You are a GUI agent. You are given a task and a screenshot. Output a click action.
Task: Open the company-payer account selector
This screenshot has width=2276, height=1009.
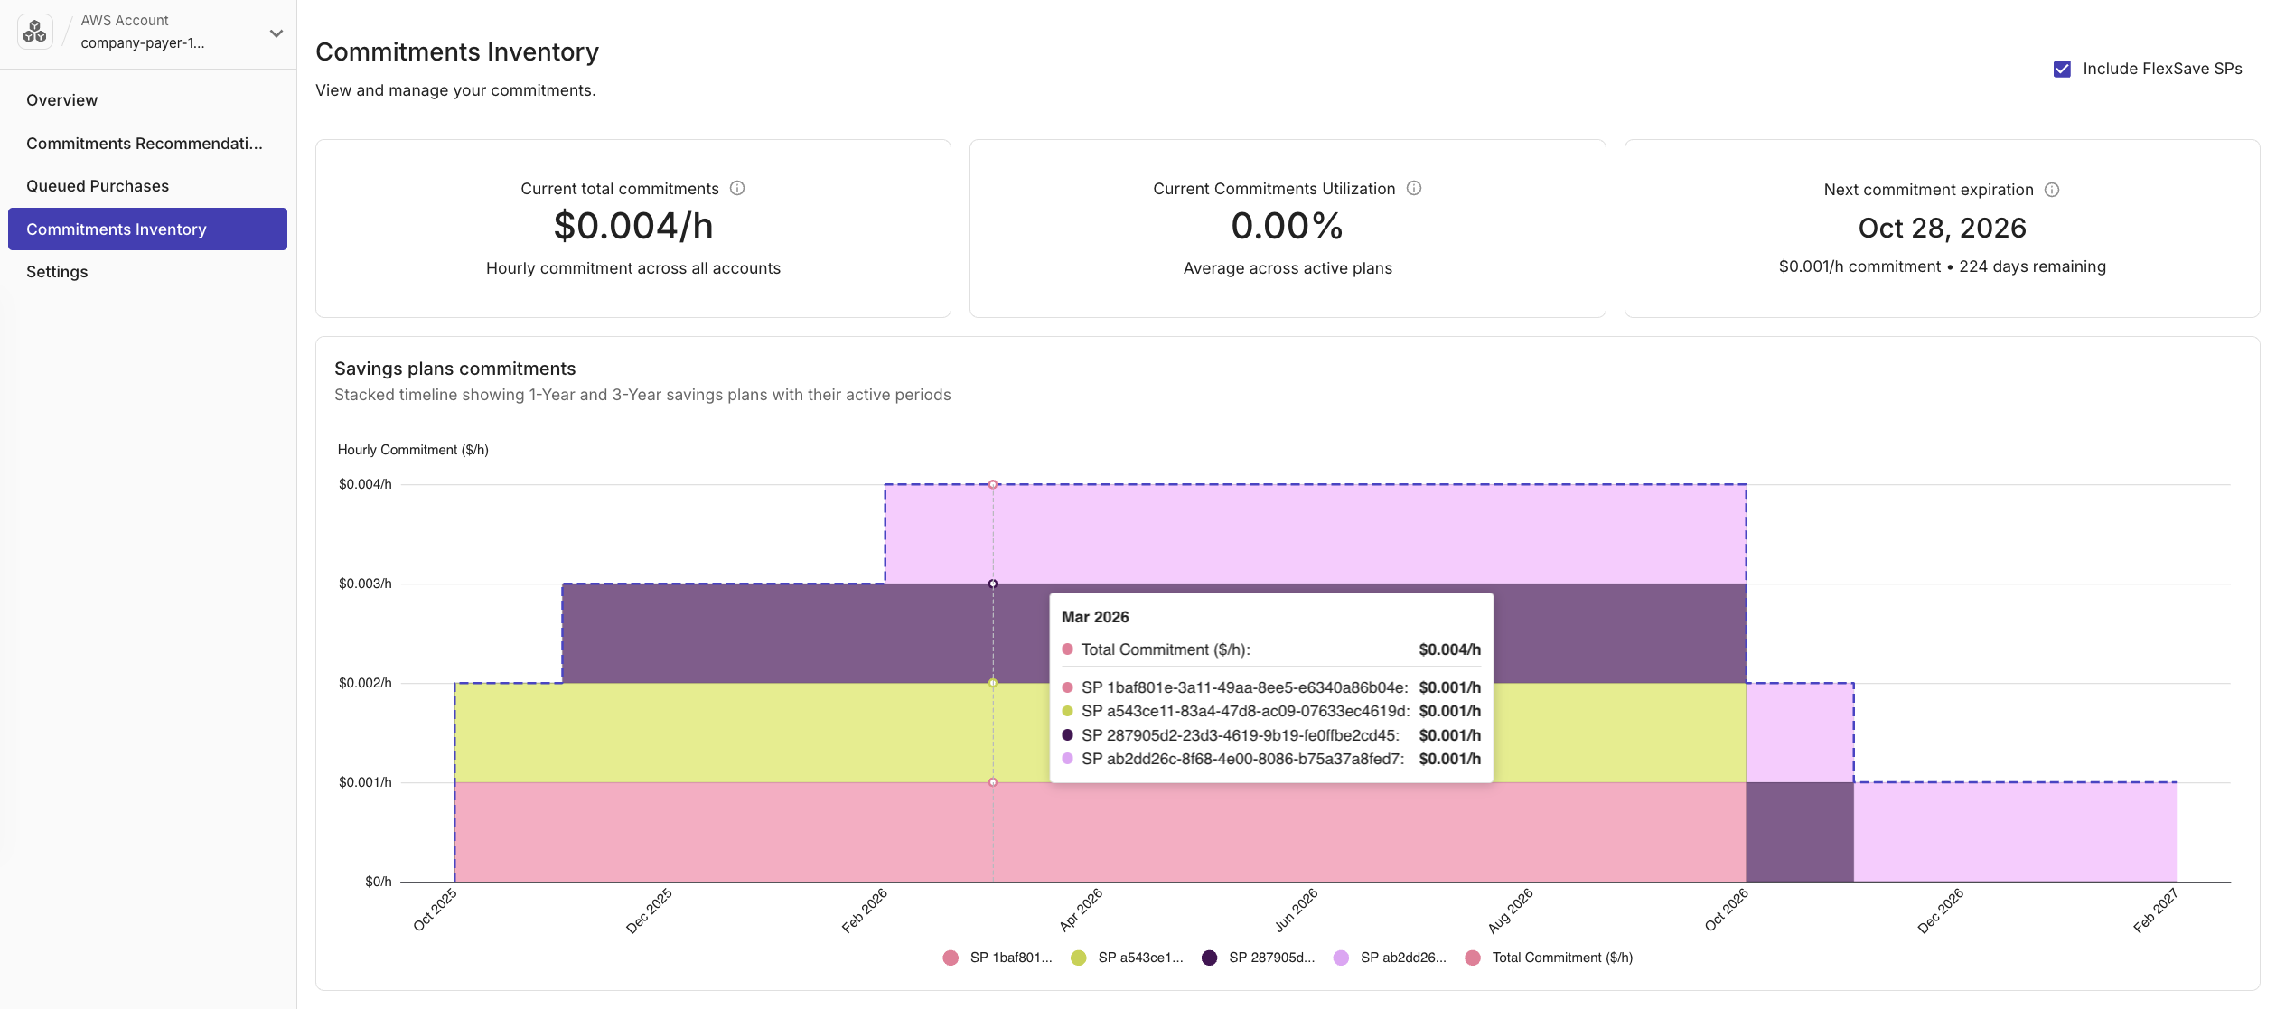coord(143,42)
